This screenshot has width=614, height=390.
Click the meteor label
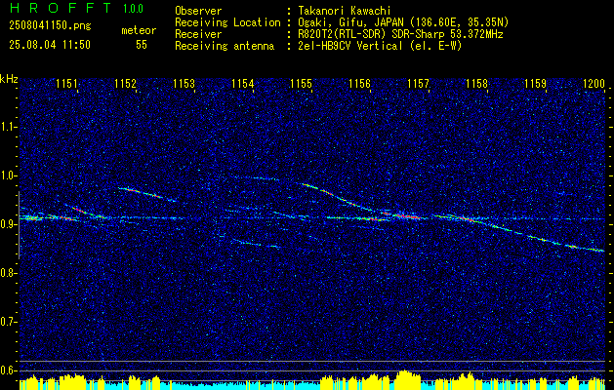pyautogui.click(x=139, y=30)
